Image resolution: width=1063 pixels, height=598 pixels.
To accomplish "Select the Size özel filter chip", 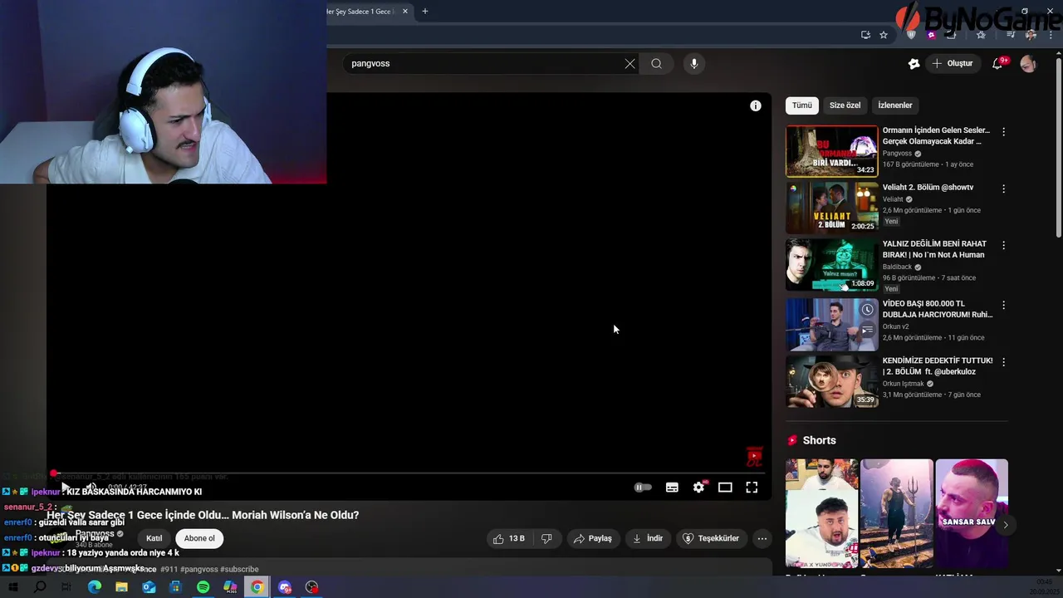I will 845,105.
